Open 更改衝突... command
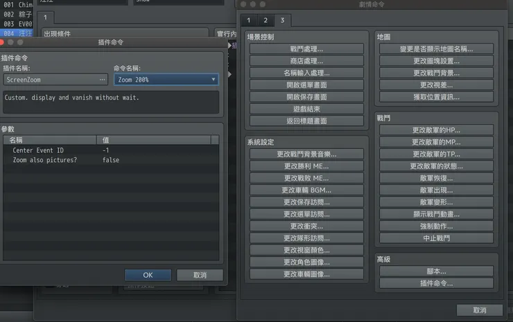Image resolution: width=513 pixels, height=322 pixels. click(306, 226)
